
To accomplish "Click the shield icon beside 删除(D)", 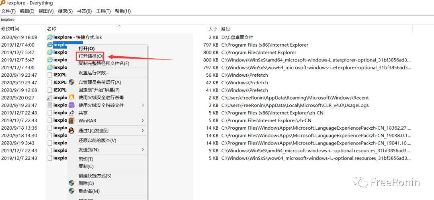I will click(72, 183).
